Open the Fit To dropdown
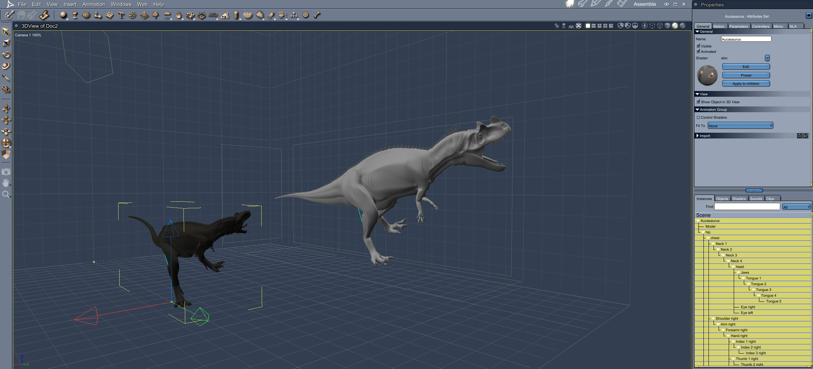The height and width of the screenshot is (369, 813). coord(740,126)
